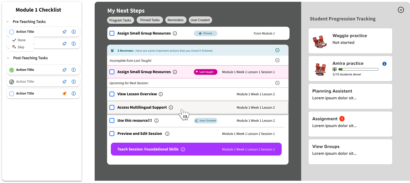The width and height of the screenshot is (410, 183).
Task: Open the Planning Assistant card
Action: coord(350,96)
